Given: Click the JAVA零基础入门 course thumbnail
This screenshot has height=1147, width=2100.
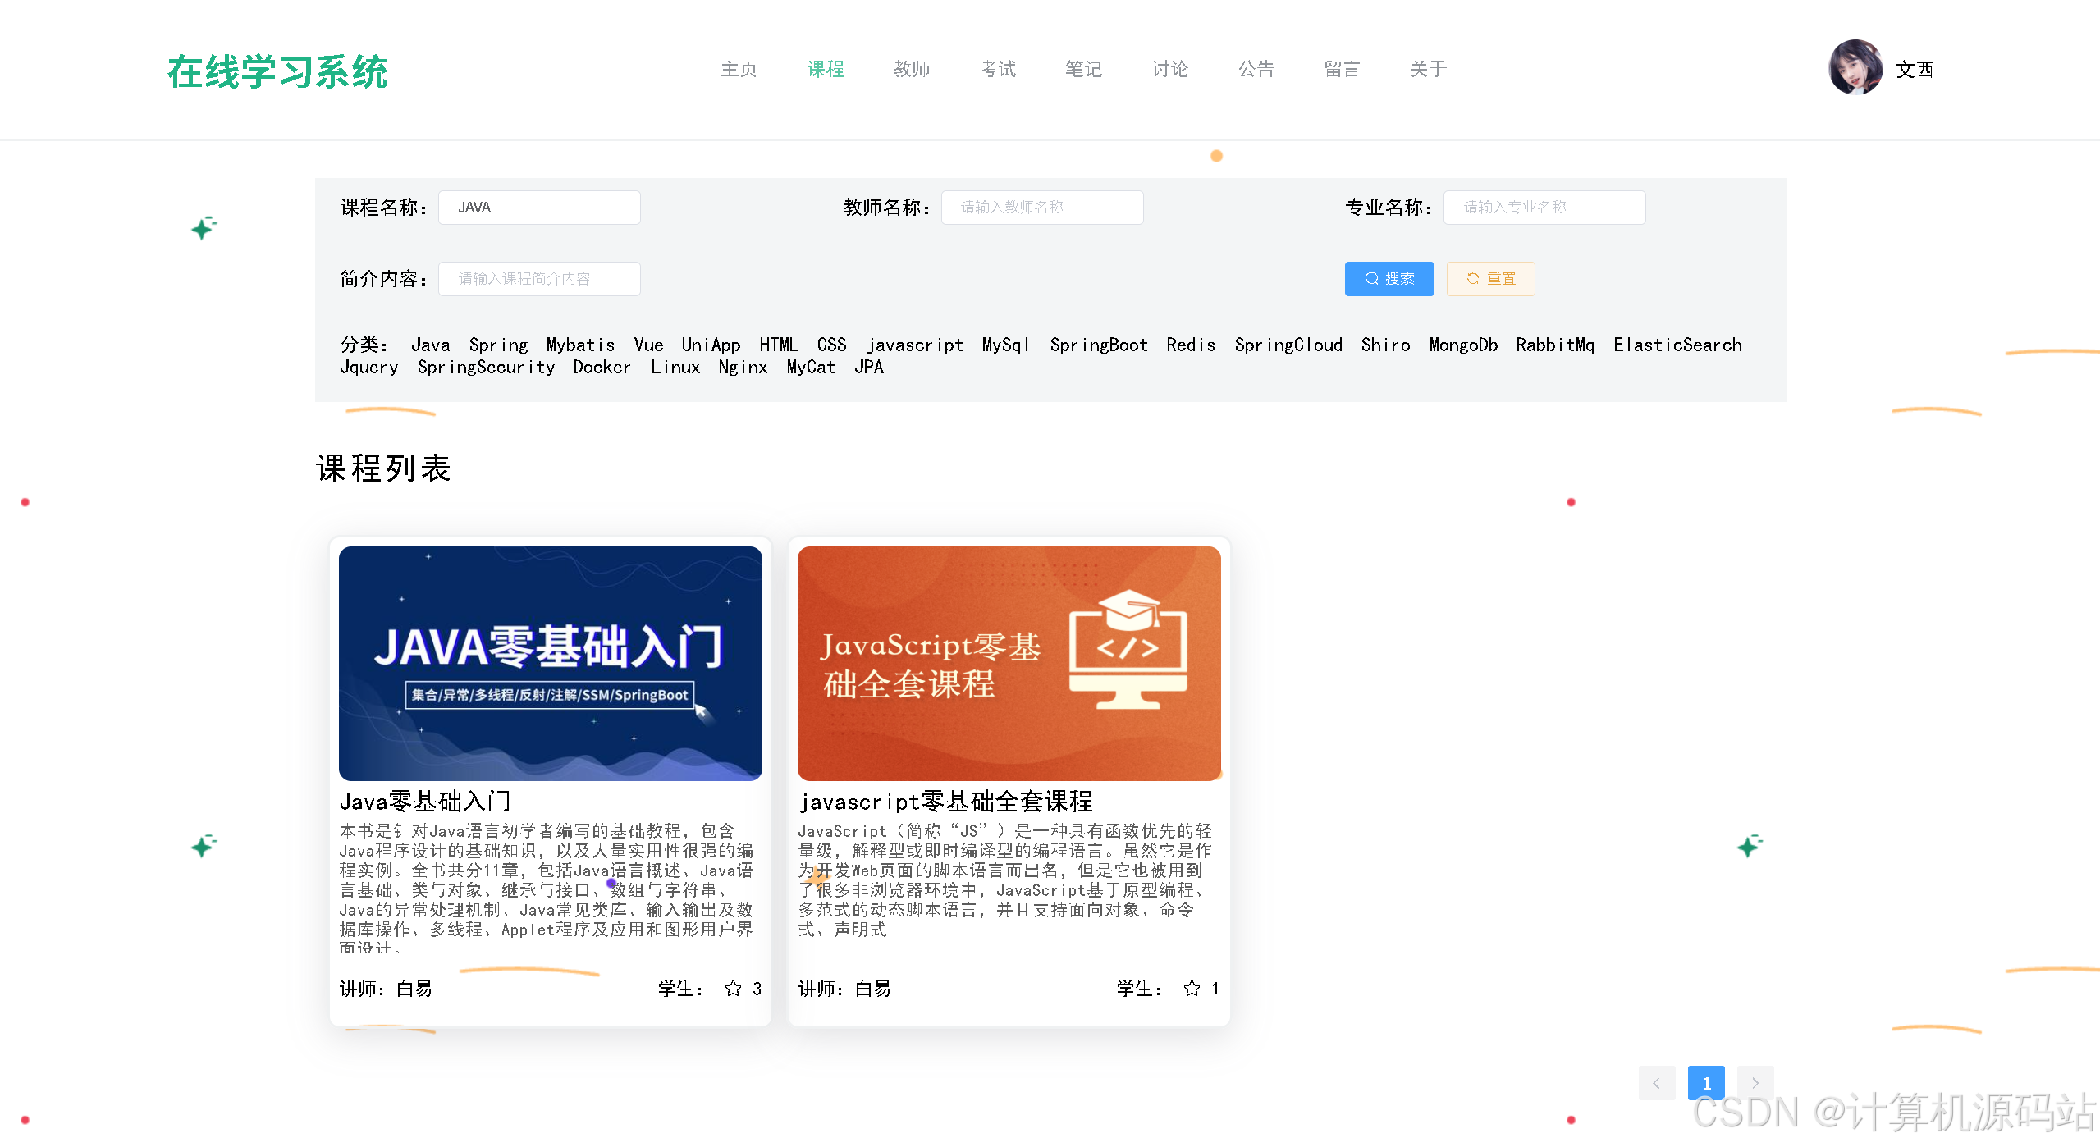Looking at the screenshot, I should (550, 663).
